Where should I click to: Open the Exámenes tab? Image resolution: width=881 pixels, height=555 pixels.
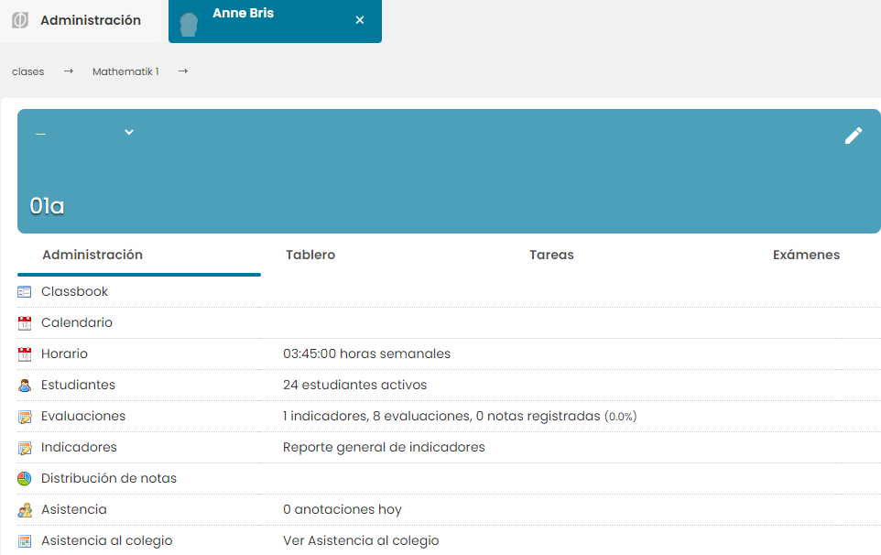pos(806,255)
